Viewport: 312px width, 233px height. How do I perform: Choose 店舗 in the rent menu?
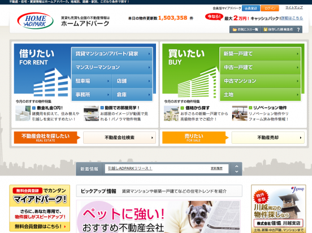(132, 81)
